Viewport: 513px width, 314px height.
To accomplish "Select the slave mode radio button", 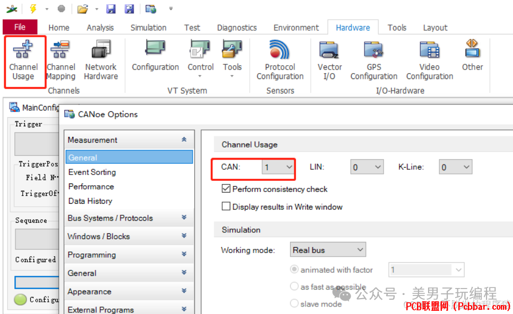I will [x=294, y=303].
